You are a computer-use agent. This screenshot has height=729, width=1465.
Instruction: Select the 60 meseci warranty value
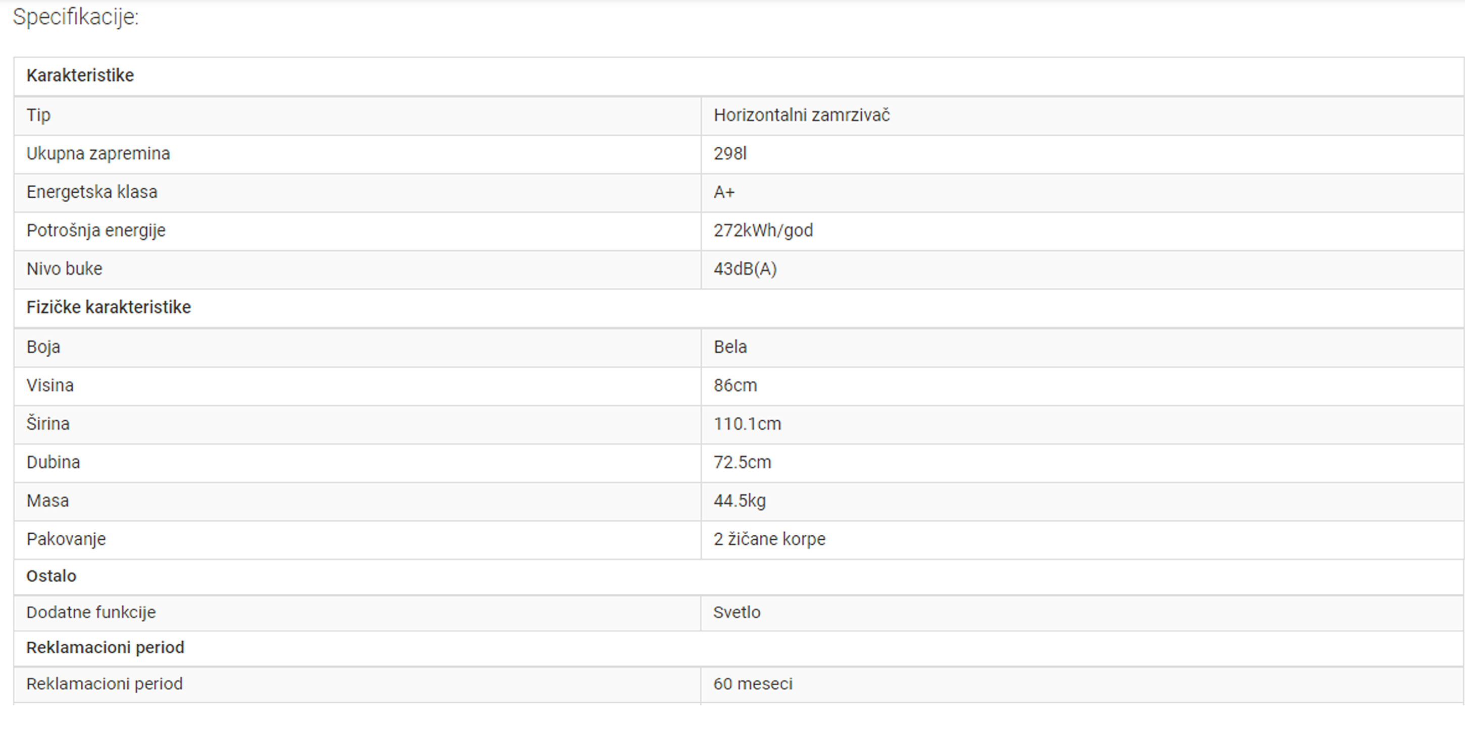pos(753,684)
